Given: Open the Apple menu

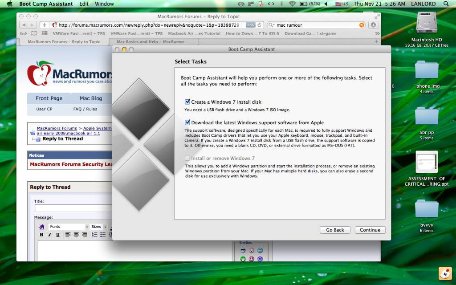Looking at the screenshot, I should pyautogui.click(x=10, y=4).
